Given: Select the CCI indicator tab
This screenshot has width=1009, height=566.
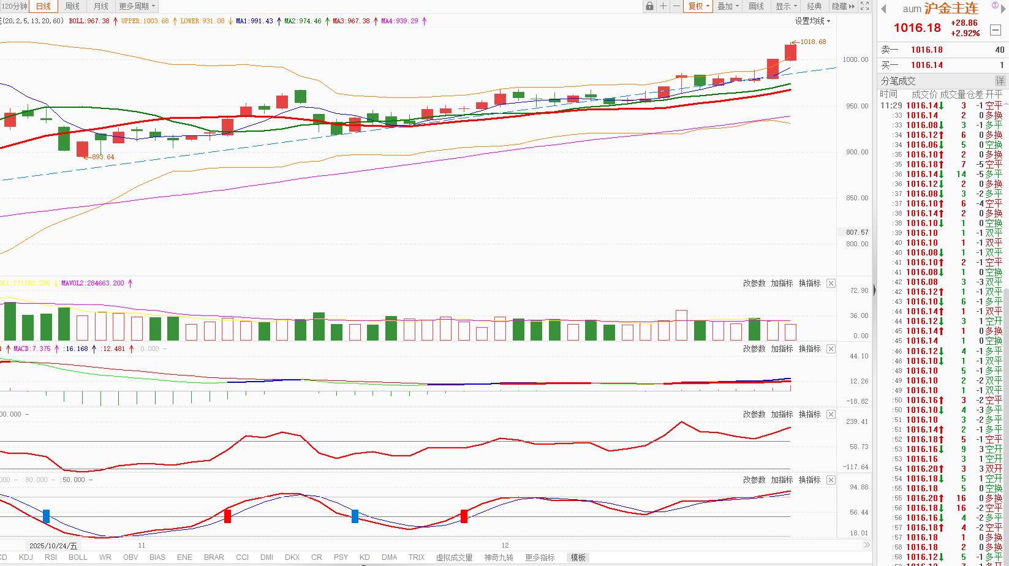Looking at the screenshot, I should pos(243,557).
